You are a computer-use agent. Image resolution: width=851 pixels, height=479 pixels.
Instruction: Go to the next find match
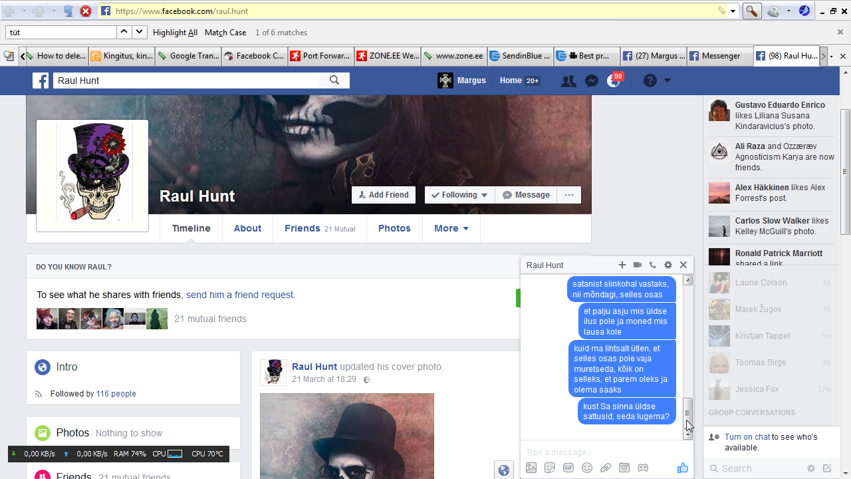tap(139, 32)
